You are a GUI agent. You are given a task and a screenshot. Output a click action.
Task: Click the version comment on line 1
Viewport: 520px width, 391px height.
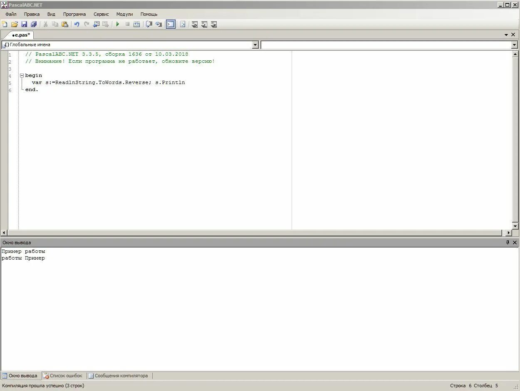coord(106,54)
